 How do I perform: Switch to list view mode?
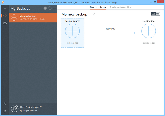coord(158,14)
